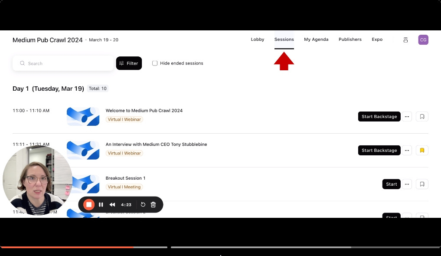Click the presenter webcam bubble
The width and height of the screenshot is (441, 256).
tap(37, 181)
